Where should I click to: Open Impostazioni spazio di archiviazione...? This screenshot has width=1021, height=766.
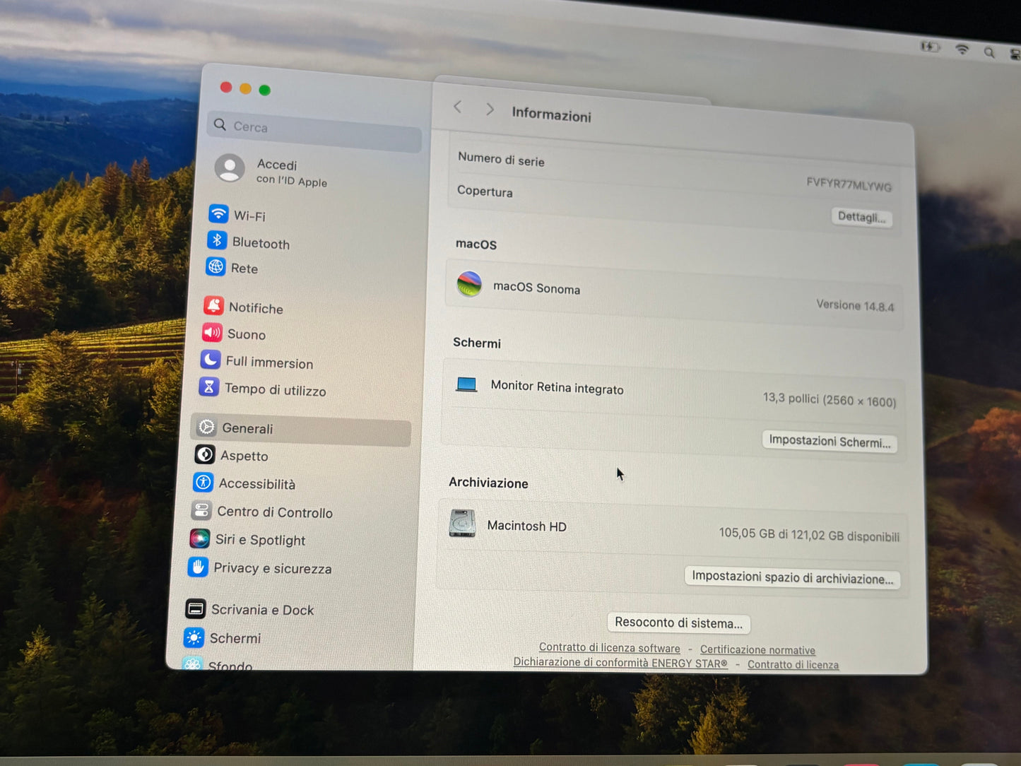792,577
